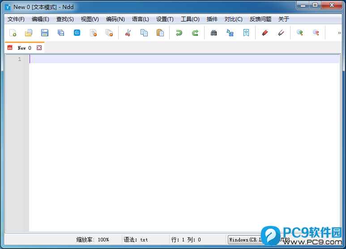Image resolution: width=346 pixels, height=249 pixels.
Task: Close the New 0 tab
Action: point(39,48)
